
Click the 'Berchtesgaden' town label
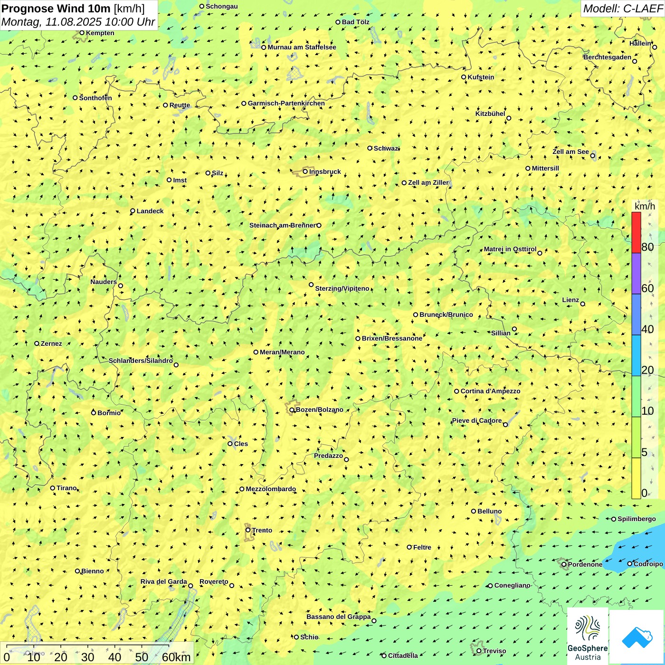pos(608,57)
